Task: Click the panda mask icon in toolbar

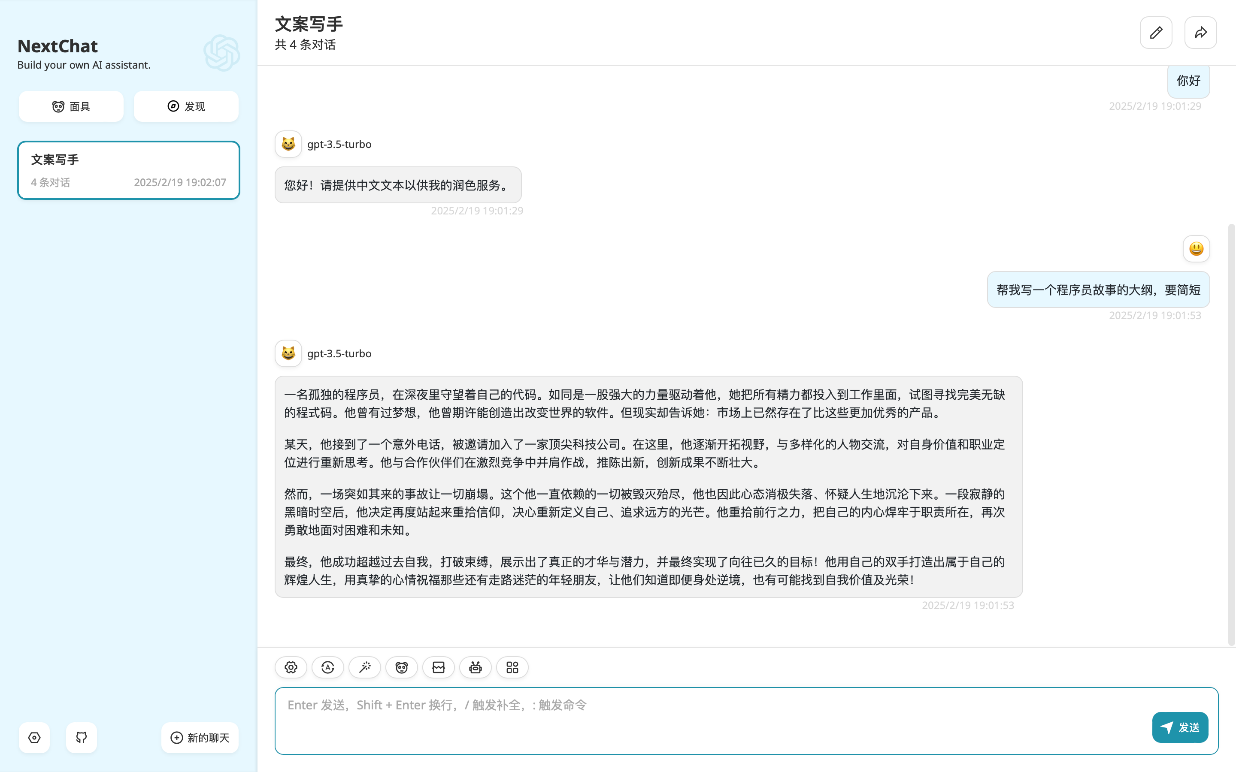Action: (401, 667)
